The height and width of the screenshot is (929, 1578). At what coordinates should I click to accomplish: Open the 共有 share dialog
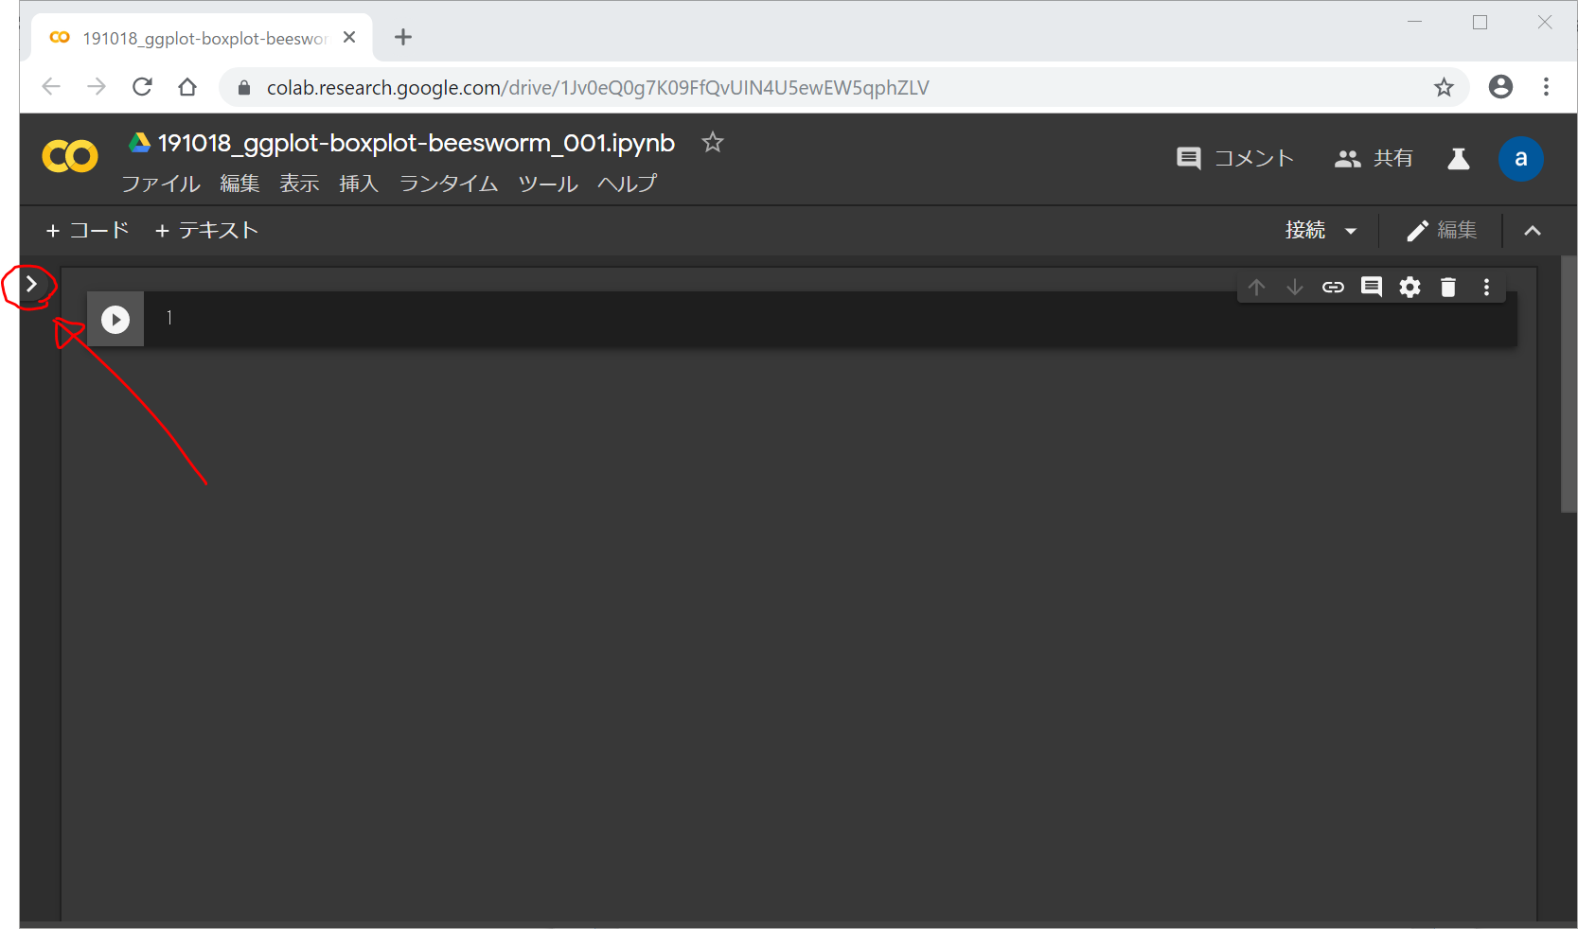point(1374,159)
